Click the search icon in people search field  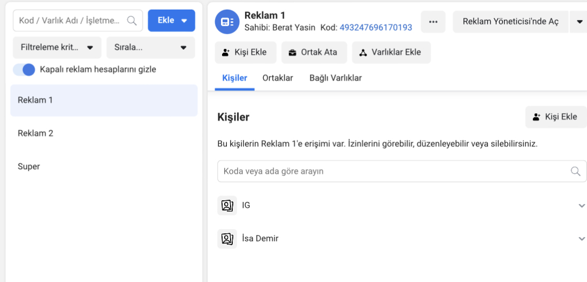pos(575,171)
